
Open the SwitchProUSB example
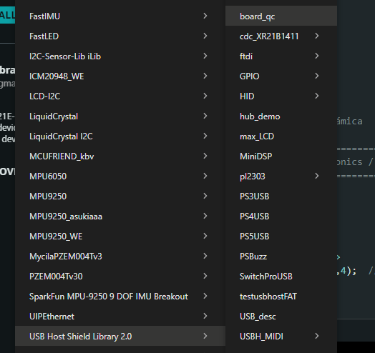pos(281,277)
